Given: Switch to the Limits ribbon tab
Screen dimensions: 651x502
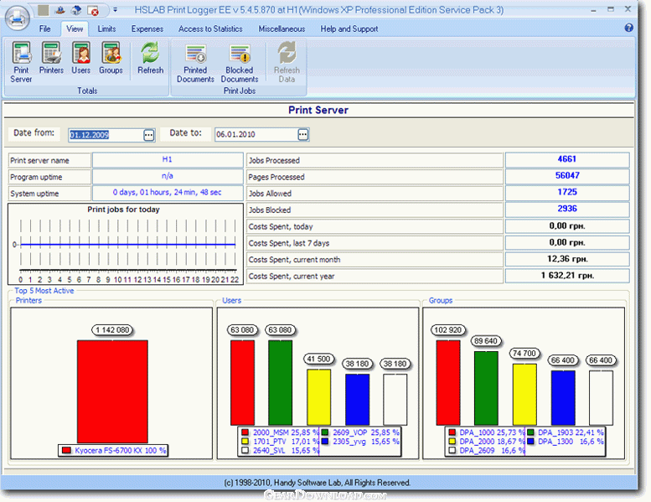Looking at the screenshot, I should pos(106,28).
